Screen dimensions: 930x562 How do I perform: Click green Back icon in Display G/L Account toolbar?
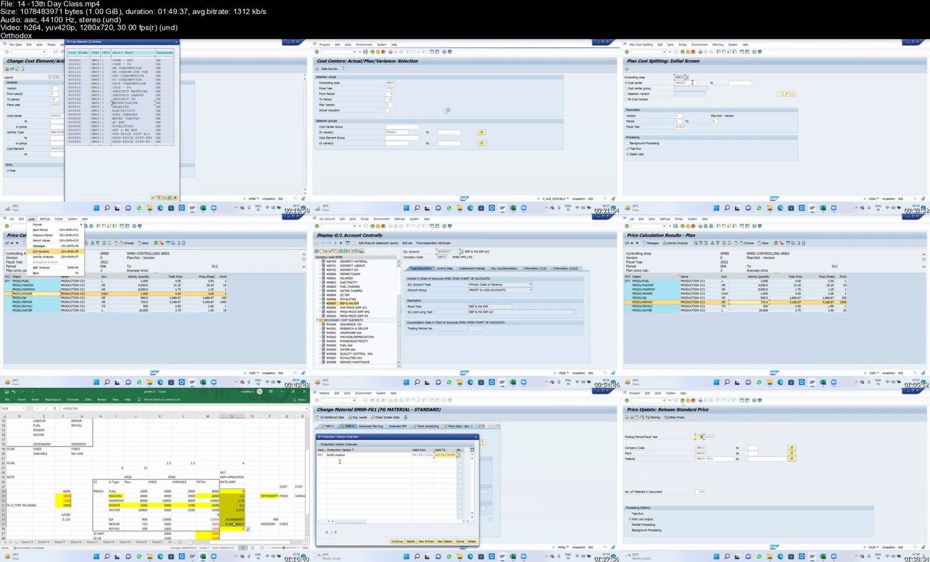click(373, 226)
